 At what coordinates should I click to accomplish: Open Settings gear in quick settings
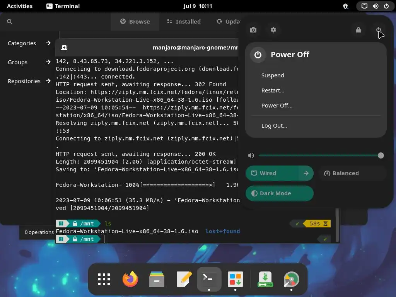[x=273, y=30]
